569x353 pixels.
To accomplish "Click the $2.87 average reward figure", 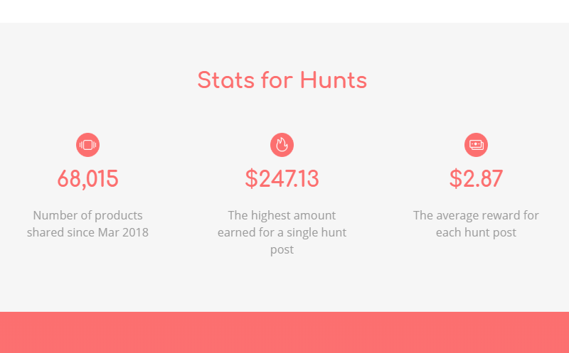I will (x=476, y=179).
